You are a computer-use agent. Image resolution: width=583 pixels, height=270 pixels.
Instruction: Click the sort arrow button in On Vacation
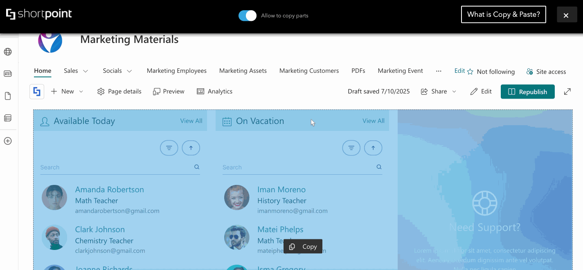pyautogui.click(x=373, y=148)
